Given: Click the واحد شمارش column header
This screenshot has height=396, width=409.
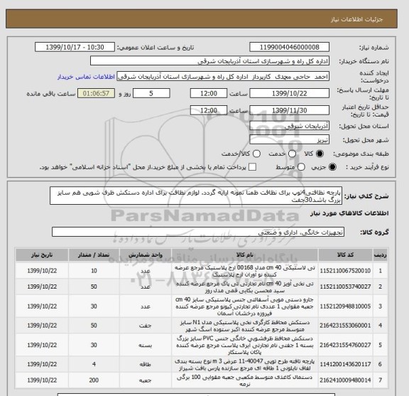Looking at the screenshot, I should [x=146, y=255].
